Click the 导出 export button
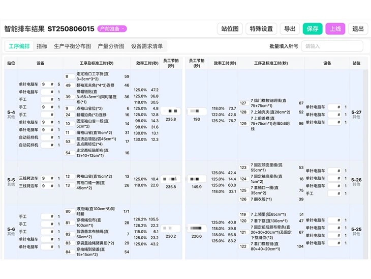Viewport: 371px width, 279px height. click(x=290, y=29)
